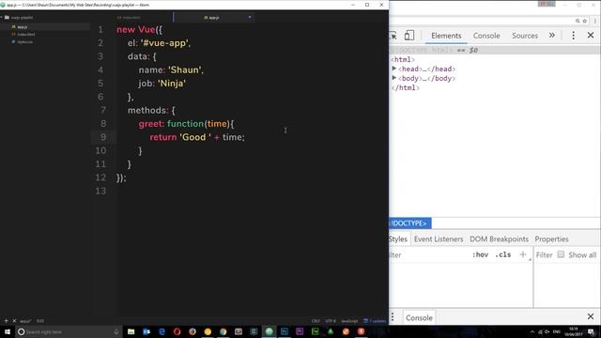
Task: Open the DOM Breakpoints sub-tab
Action: 499,239
